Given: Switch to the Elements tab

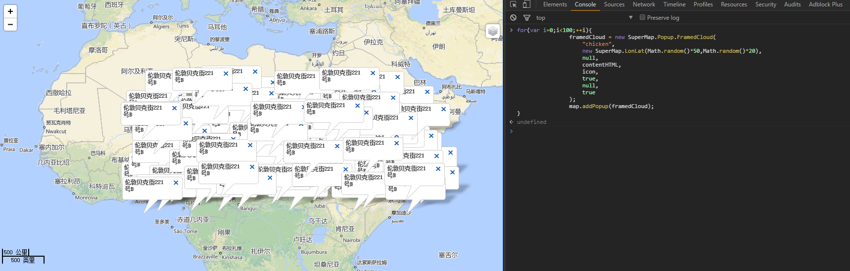Looking at the screenshot, I should pos(555,4).
